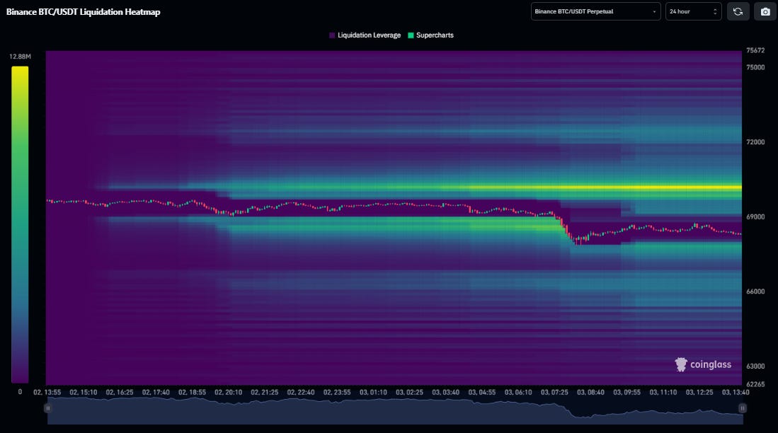Click the 0 color scale minimum label
The height and width of the screenshot is (433, 778).
[x=20, y=392]
